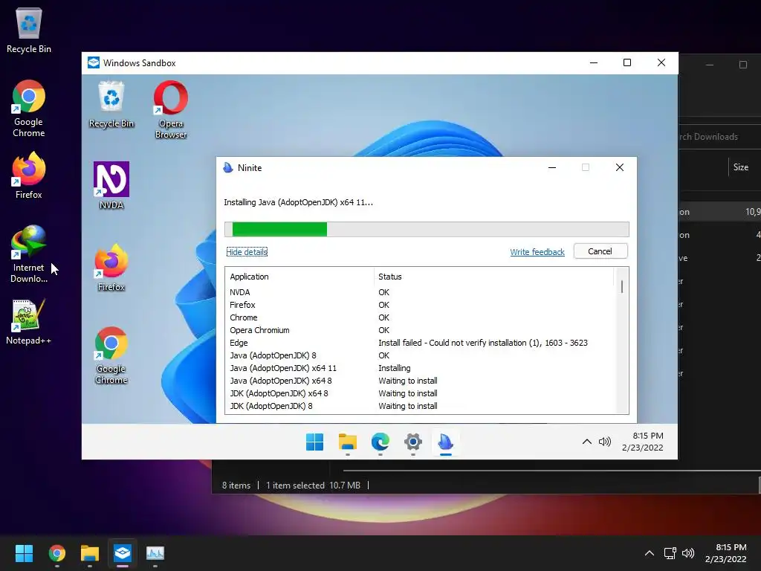Minimize the Ninite window

pos(552,167)
